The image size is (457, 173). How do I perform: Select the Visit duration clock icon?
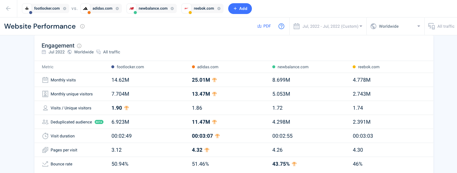tap(45, 136)
